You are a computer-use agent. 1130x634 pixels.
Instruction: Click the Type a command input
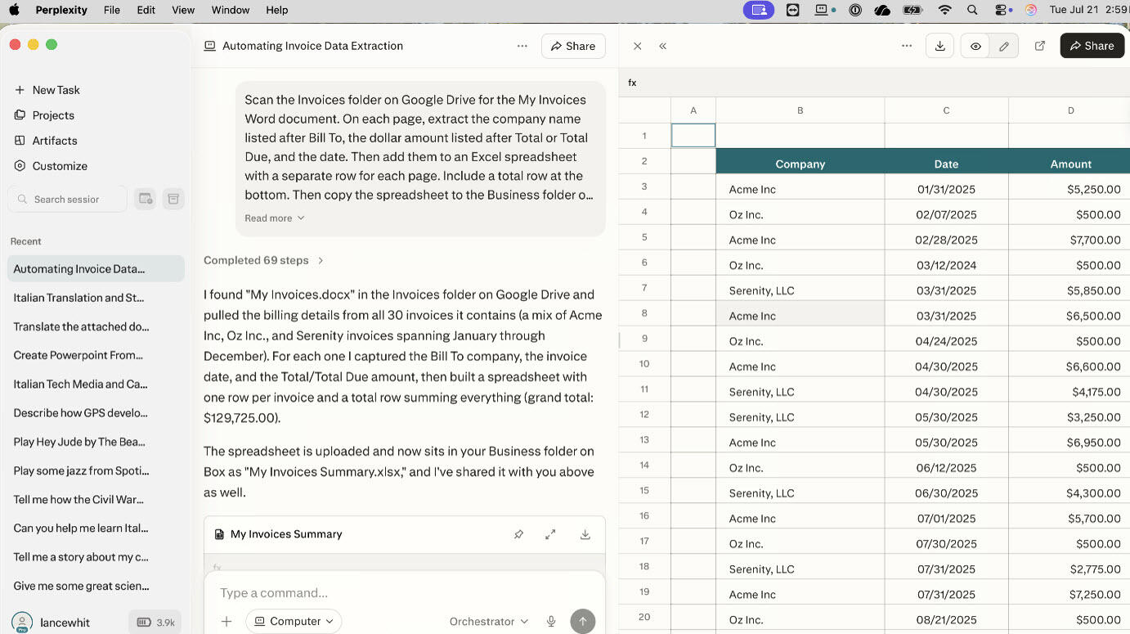404,593
